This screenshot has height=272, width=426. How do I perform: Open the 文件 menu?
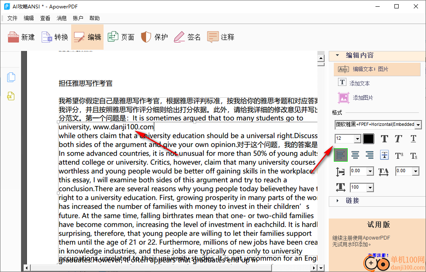[12, 18]
